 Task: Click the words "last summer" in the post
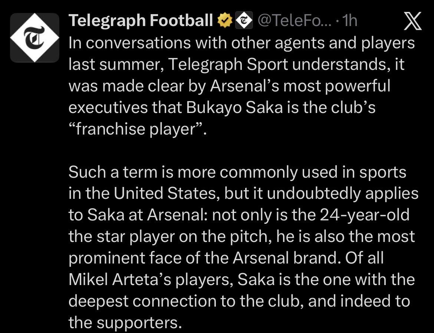(x=116, y=65)
